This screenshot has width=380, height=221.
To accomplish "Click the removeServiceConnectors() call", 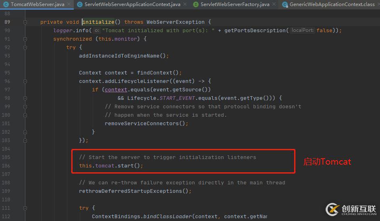I will pyautogui.click(x=145, y=124).
